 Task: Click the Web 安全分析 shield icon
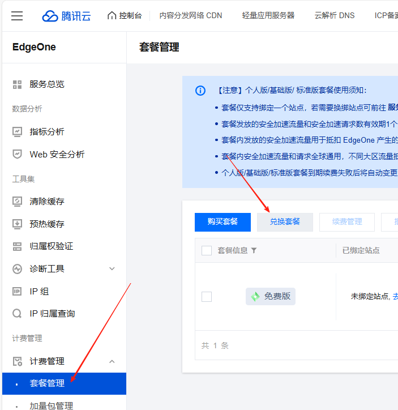tap(18, 154)
